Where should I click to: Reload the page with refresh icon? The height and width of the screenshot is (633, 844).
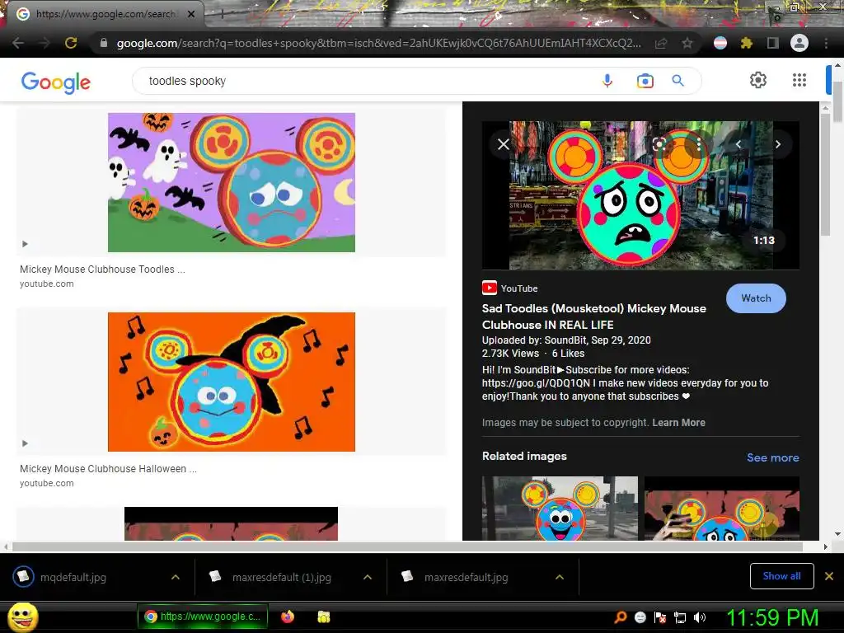coord(71,43)
